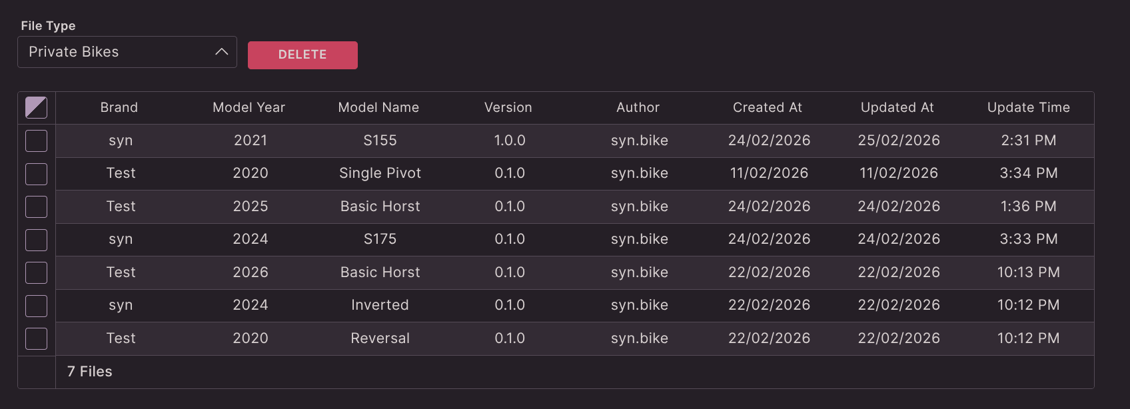Image resolution: width=1130 pixels, height=409 pixels.
Task: Sort by Updated At column header
Action: click(897, 107)
